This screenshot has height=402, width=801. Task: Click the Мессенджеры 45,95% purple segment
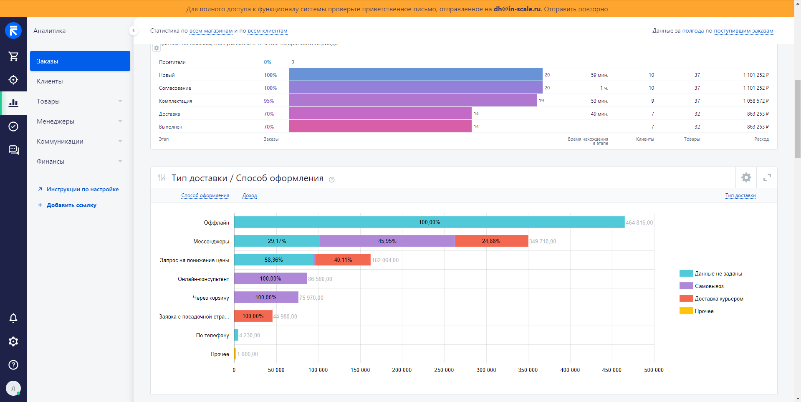[x=387, y=241]
